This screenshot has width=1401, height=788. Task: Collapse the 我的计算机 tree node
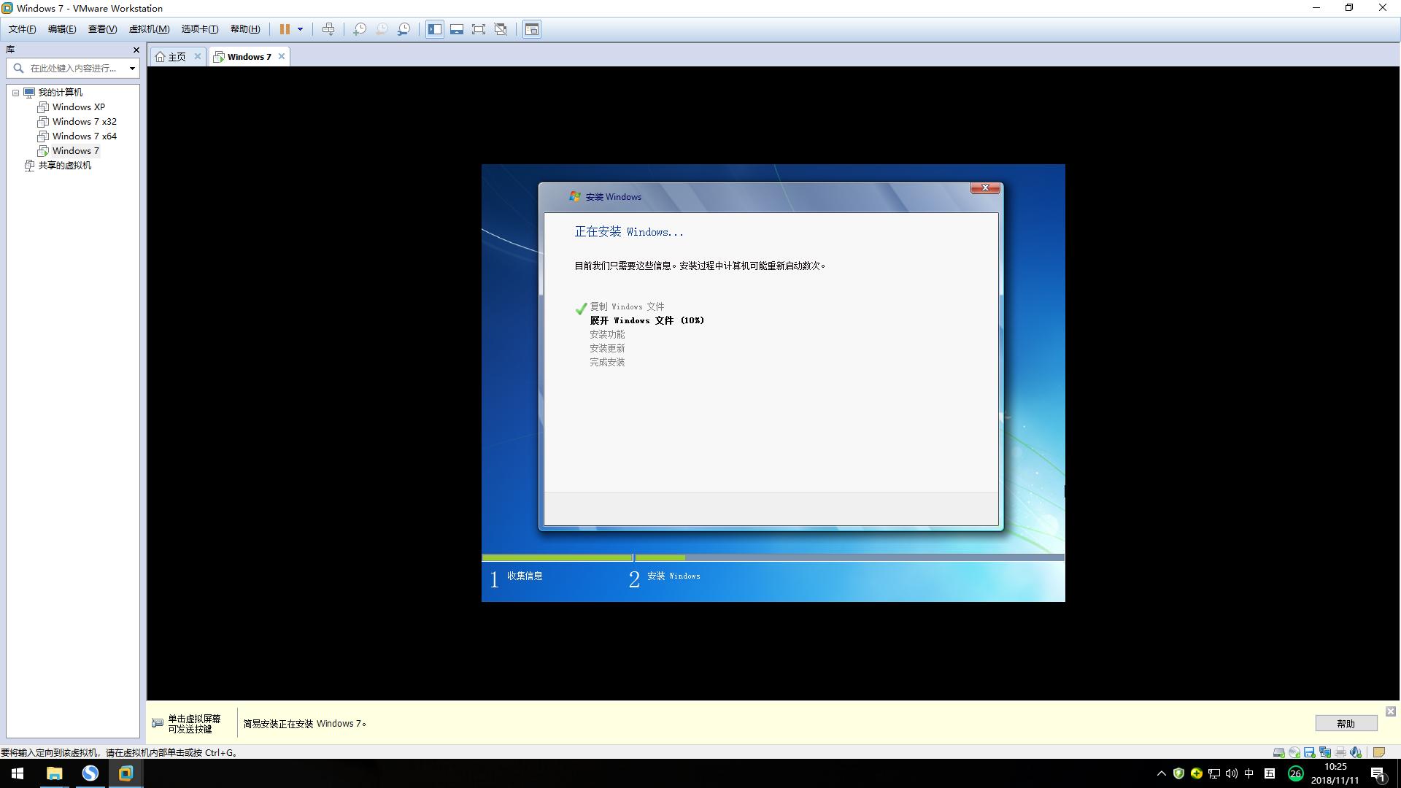tap(16, 92)
